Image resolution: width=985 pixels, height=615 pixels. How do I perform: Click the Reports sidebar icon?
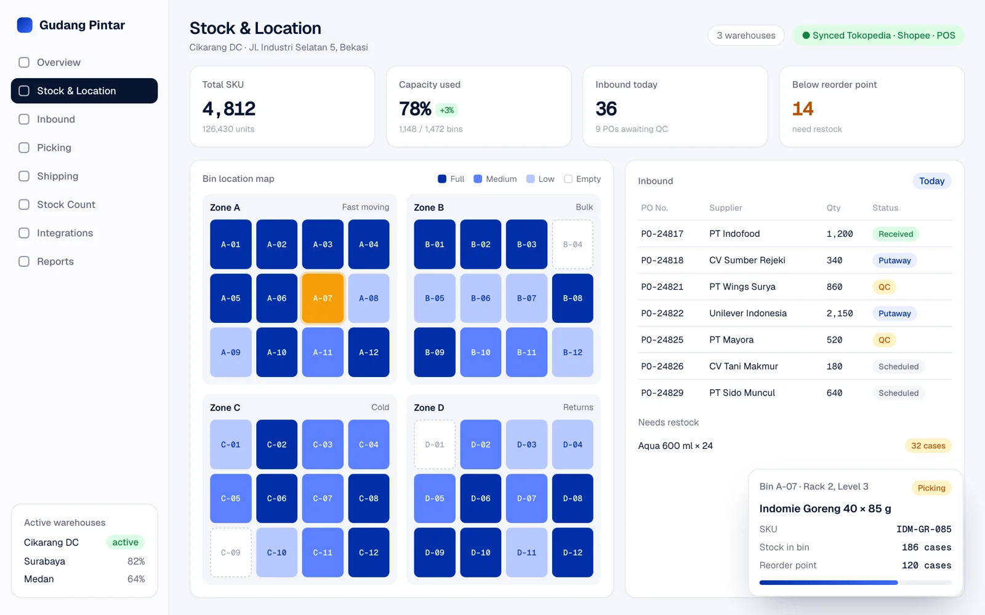24,261
